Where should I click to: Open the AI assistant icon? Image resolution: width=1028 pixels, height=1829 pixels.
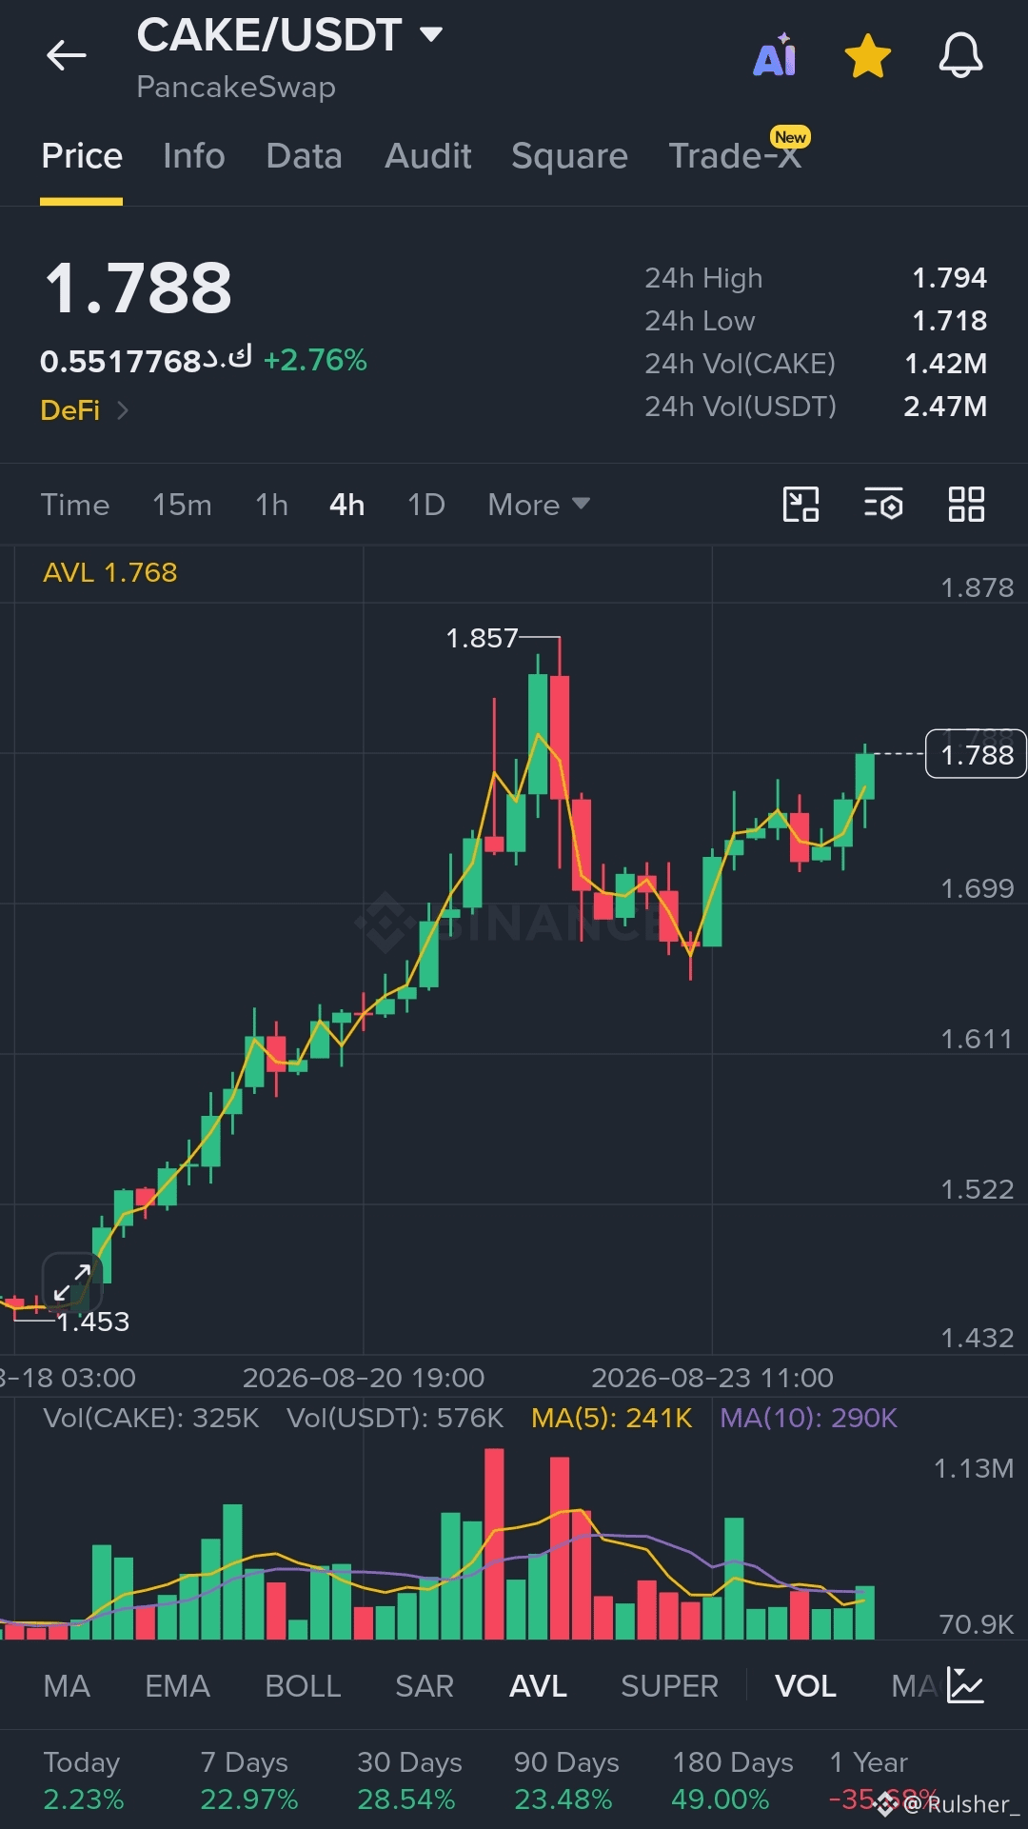(775, 55)
